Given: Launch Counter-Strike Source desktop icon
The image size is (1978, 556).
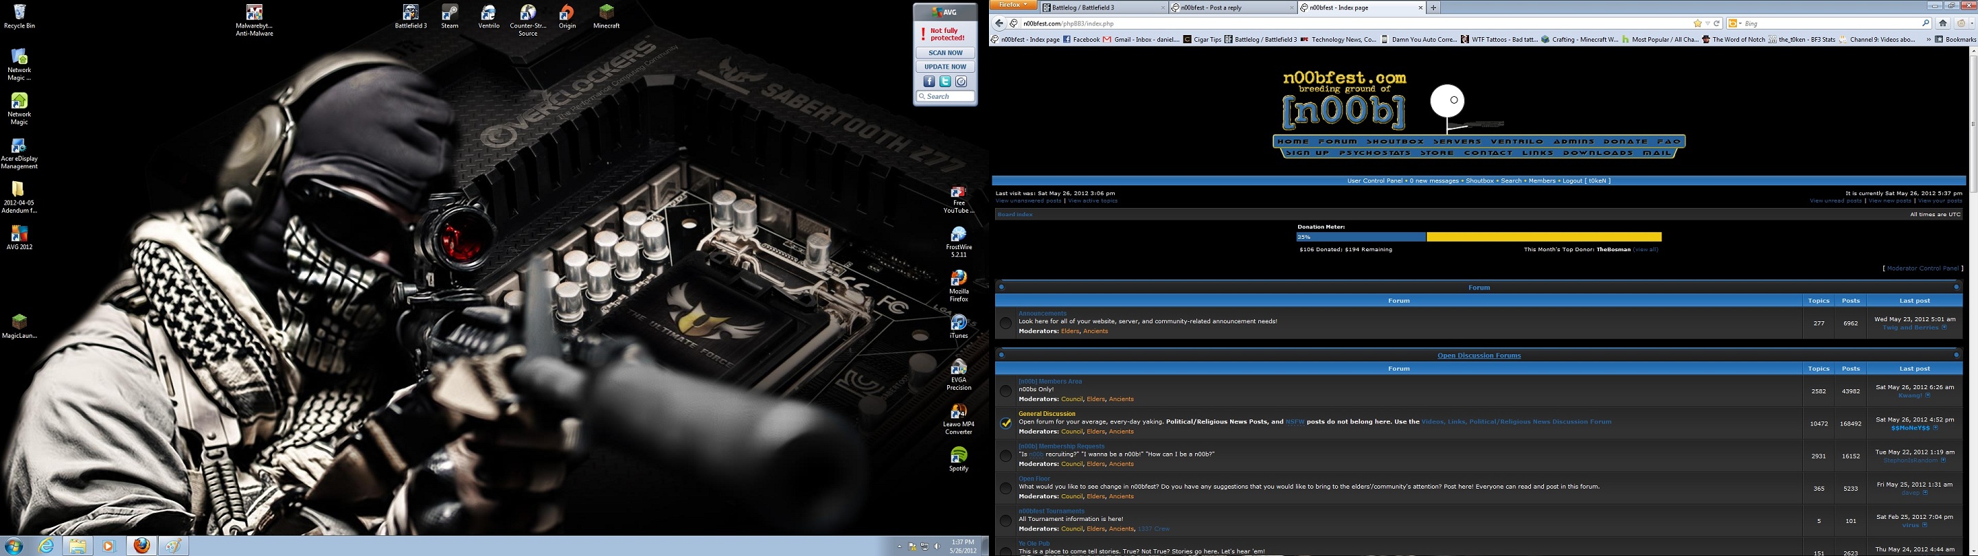Looking at the screenshot, I should pyautogui.click(x=528, y=20).
